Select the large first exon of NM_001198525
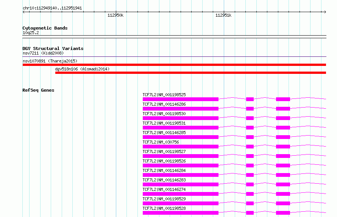The width and height of the screenshot is (337, 217). coord(181,99)
